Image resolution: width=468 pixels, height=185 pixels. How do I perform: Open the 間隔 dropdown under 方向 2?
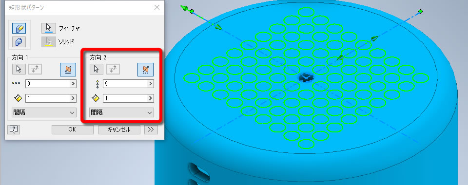pos(121,112)
